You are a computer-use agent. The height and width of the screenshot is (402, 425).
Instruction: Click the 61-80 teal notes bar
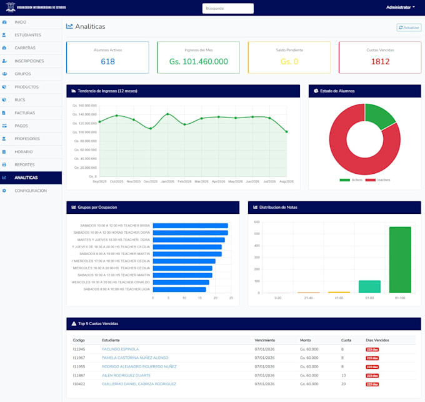pyautogui.click(x=369, y=286)
